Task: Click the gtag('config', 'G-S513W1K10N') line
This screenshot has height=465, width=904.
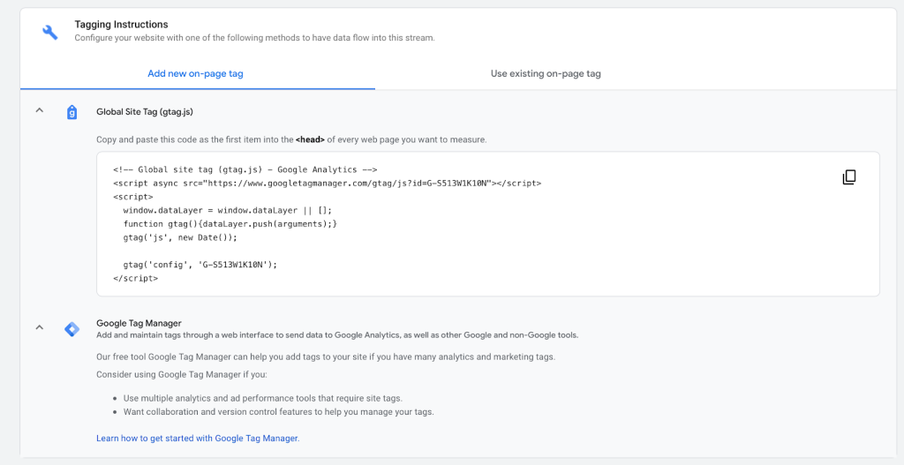Action: pyautogui.click(x=200, y=265)
